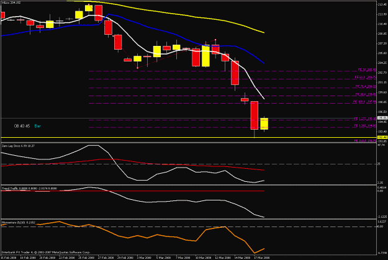Select the FE 1.382 Fibonacci expansion label
388x260 pixels.
click(x=365, y=126)
